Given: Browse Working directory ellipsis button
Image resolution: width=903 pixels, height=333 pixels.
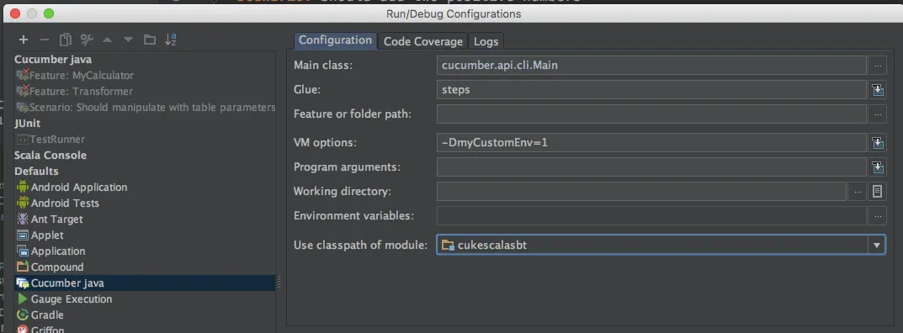Looking at the screenshot, I should 858,191.
